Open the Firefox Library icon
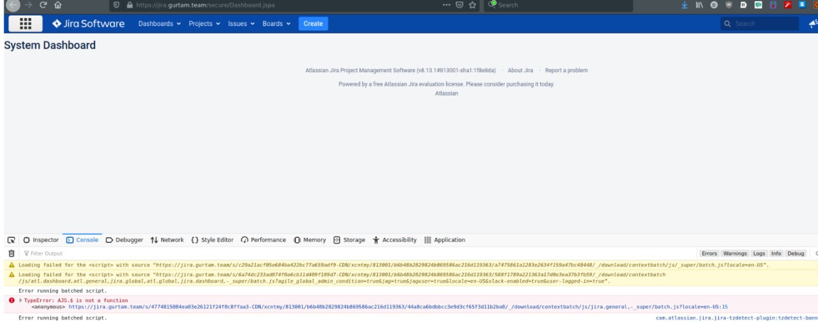The height and width of the screenshot is (322, 818). point(699,5)
